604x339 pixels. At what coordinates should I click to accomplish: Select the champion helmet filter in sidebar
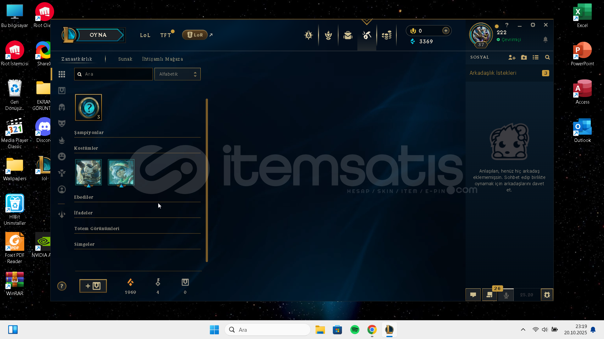coord(62,107)
